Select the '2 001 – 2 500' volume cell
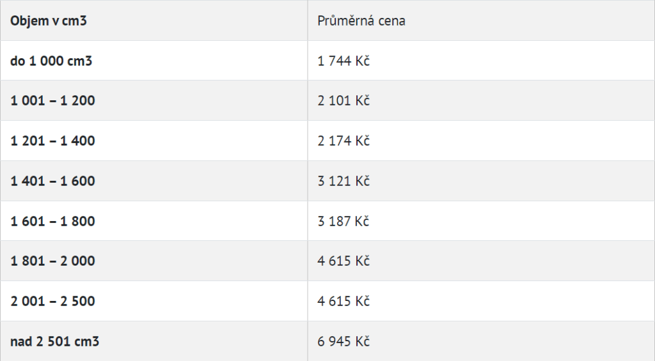Screen dimensions: 655x361 [x=52, y=301]
